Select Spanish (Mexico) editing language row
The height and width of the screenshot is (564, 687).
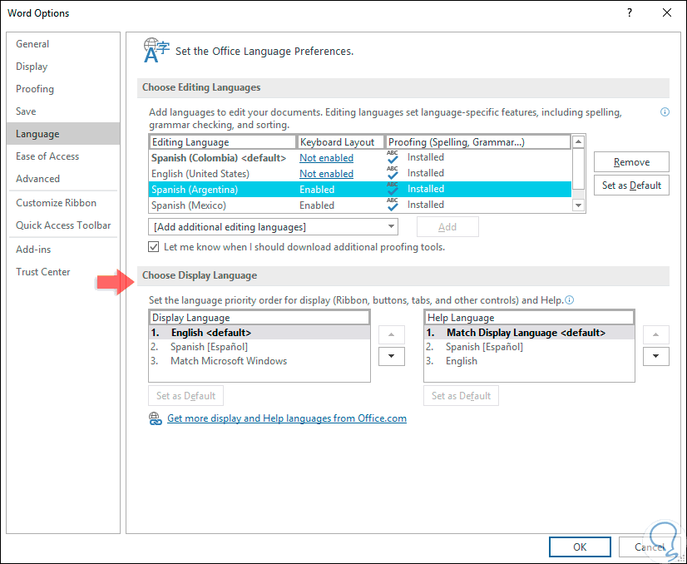359,205
